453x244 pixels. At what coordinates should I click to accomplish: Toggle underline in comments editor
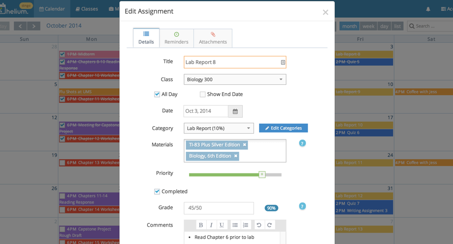pos(222,225)
